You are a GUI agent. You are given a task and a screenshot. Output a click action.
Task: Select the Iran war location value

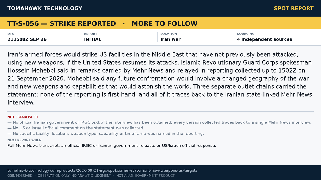pyautogui.click(x=170, y=39)
